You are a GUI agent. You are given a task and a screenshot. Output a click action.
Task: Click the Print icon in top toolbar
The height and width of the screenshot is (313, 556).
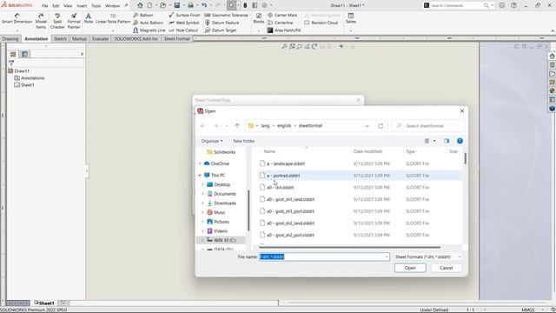[190, 5]
